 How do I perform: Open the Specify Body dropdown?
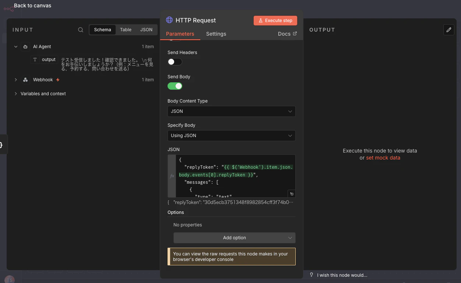(232, 136)
